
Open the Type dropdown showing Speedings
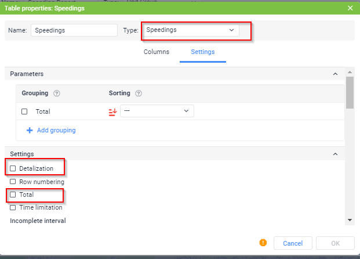click(190, 30)
